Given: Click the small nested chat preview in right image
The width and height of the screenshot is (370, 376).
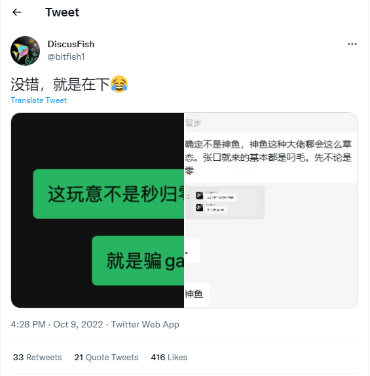Looking at the screenshot, I should pos(225,203).
